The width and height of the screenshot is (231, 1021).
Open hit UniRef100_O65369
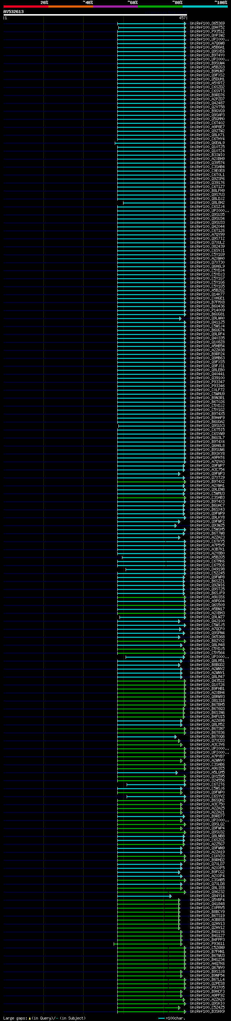click(x=207, y=24)
